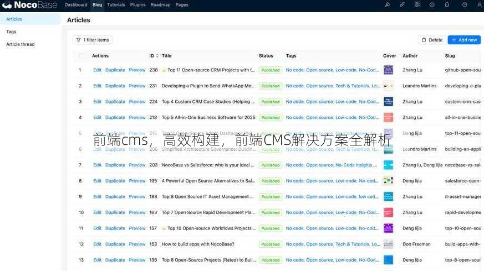Open cover image for article 231
The height and width of the screenshot is (271, 484).
point(388,86)
